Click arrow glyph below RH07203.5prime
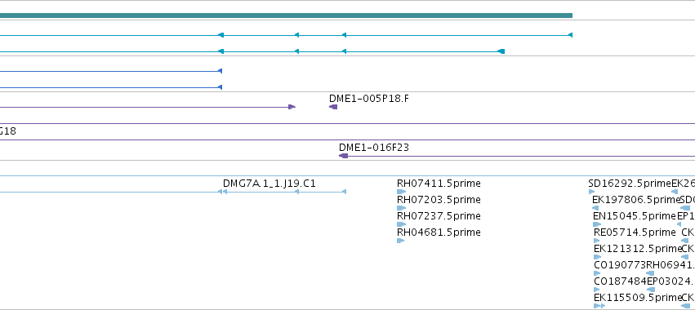Viewport: 695px width, 310px height. click(x=401, y=208)
